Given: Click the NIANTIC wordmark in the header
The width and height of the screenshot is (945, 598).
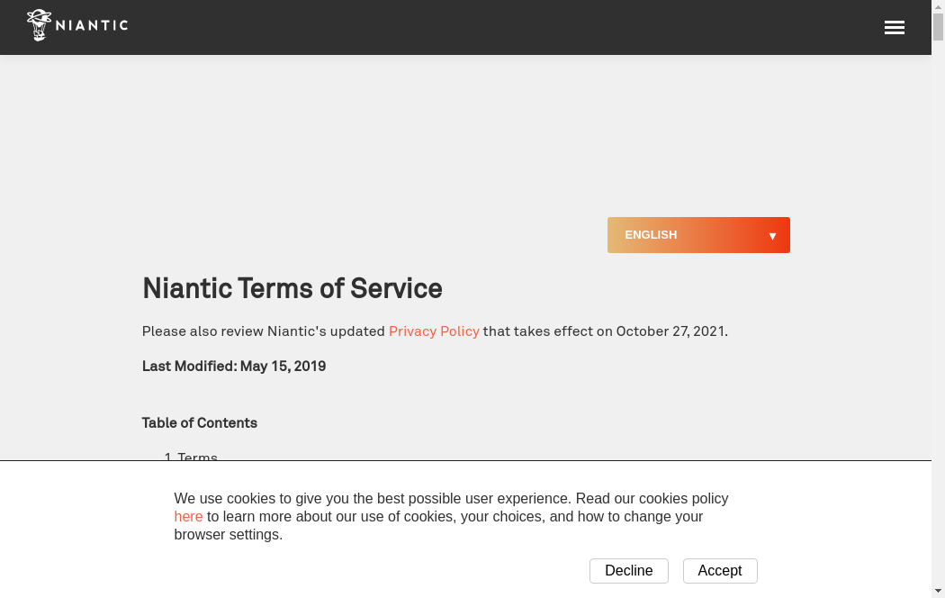Looking at the screenshot, I should pyautogui.click(x=92, y=25).
